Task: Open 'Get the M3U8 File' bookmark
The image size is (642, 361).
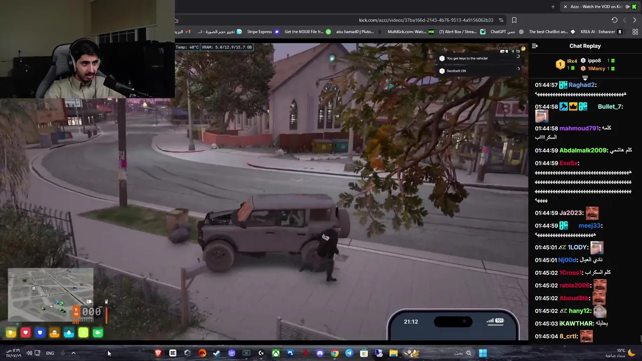Action: (x=307, y=32)
